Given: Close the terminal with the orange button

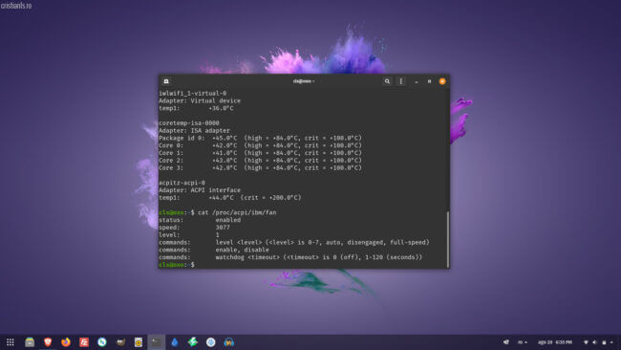Looking at the screenshot, I should [x=442, y=81].
